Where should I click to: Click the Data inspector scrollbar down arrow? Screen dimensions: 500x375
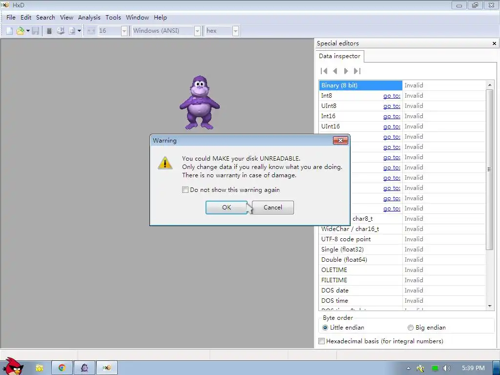click(x=490, y=306)
